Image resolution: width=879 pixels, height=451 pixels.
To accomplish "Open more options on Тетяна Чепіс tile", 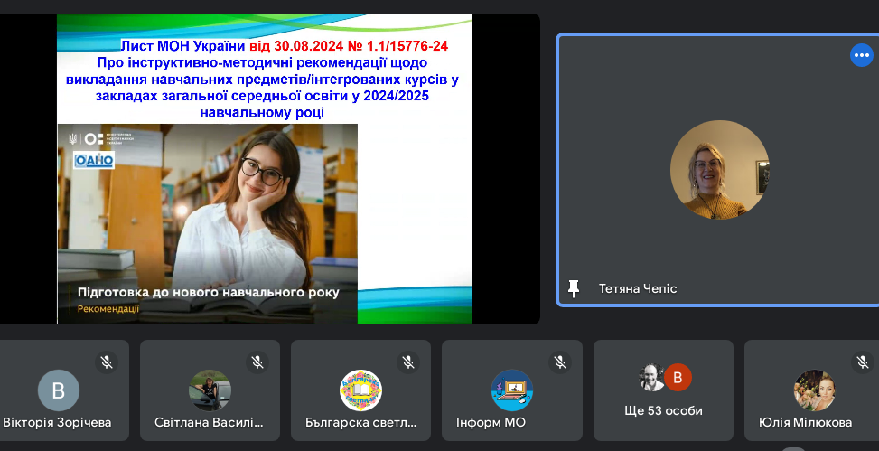I will coord(861,56).
